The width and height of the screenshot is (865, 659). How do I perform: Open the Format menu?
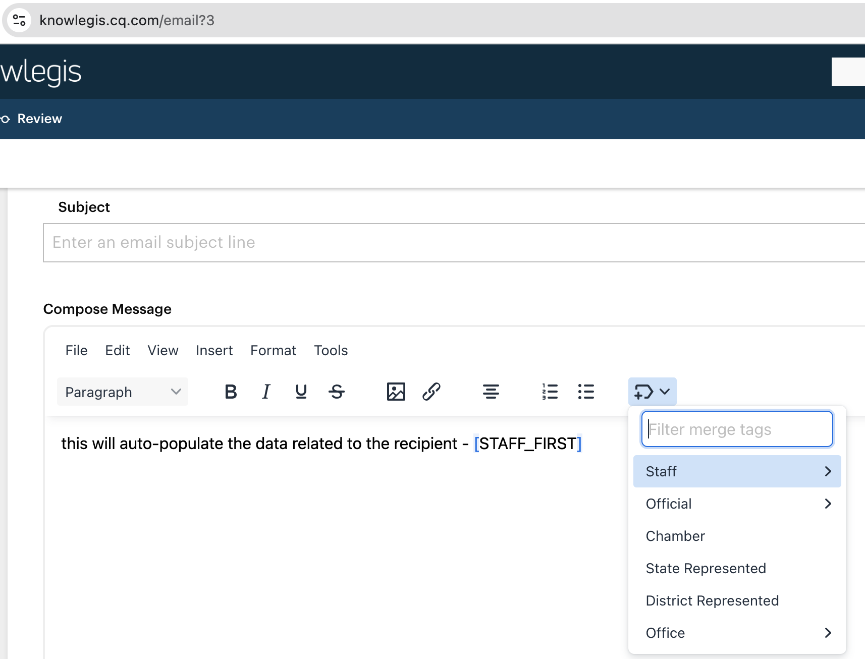click(273, 350)
